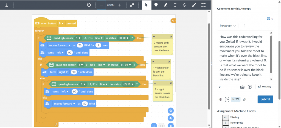Open the 'right' turn direction dropdown
The width and height of the screenshot is (281, 128).
(x=63, y=72)
